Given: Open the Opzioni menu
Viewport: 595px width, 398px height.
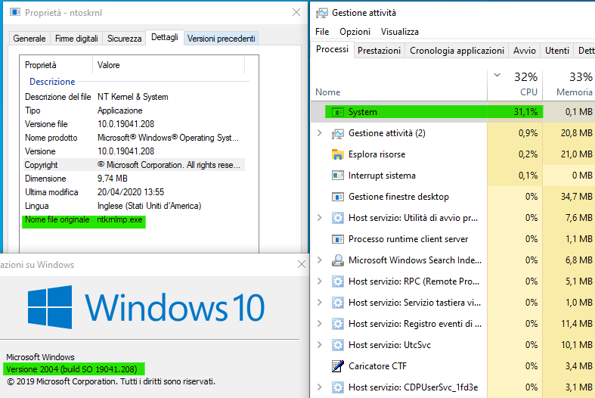Looking at the screenshot, I should pyautogui.click(x=355, y=32).
